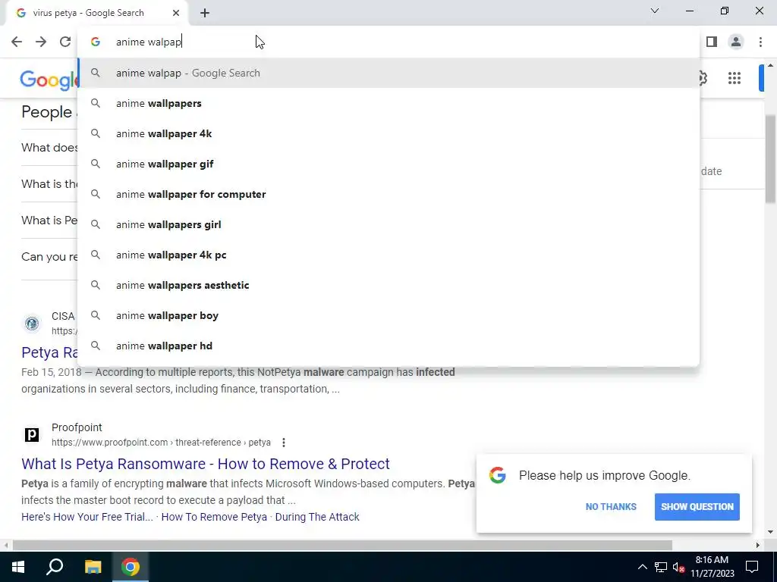Click the horizontal scrollbar thumb
The width and height of the screenshot is (777, 582).
tap(342, 546)
